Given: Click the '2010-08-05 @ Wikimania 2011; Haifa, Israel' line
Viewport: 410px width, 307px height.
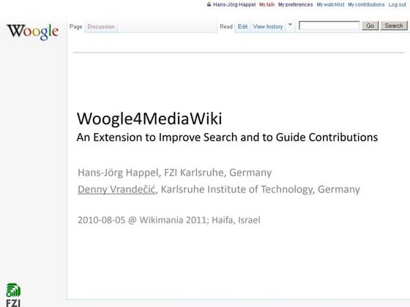Looking at the screenshot, I should coord(169,220).
